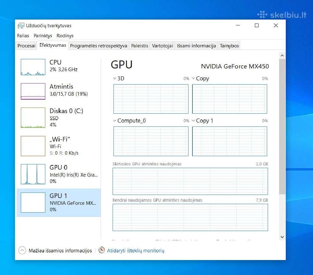Click the CPU mini graph thumbnail

point(33,67)
